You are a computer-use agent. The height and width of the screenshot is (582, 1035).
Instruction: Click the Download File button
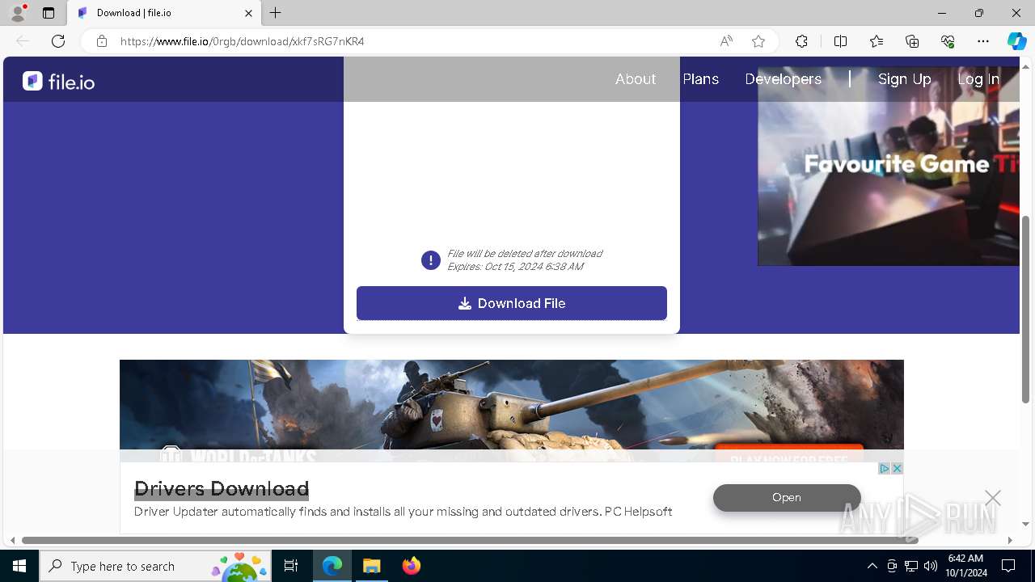[x=512, y=303]
